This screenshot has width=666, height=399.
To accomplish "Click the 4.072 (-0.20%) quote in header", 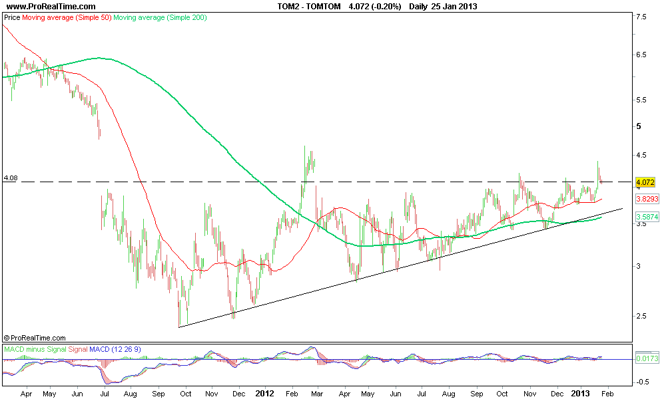I will click(x=374, y=7).
